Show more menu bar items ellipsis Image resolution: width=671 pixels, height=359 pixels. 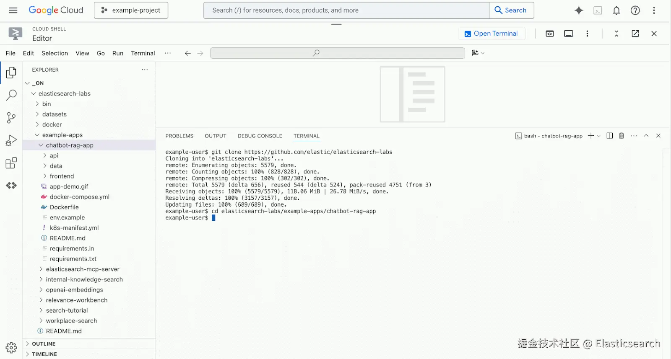[168, 53]
